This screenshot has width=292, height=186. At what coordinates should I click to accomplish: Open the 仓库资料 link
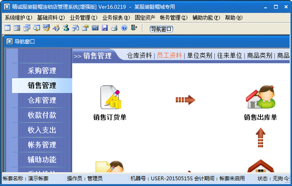(x=140, y=56)
